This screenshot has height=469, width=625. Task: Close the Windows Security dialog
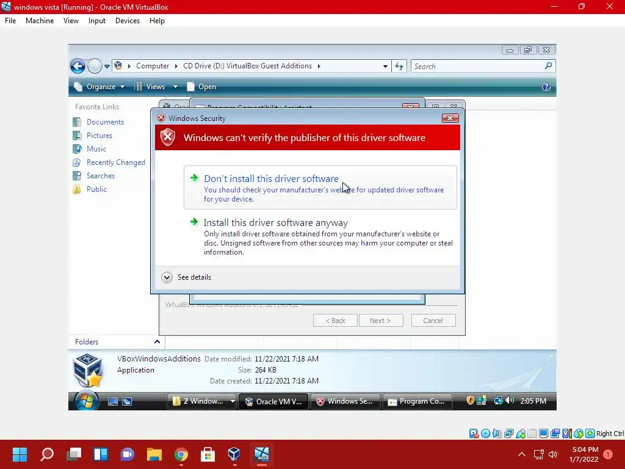pyautogui.click(x=450, y=118)
